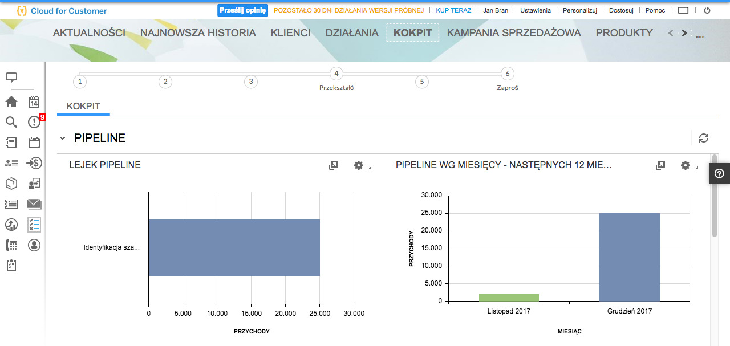Viewport: 730px width, 346px height.
Task: Click the power log off icon
Action: [x=707, y=10]
